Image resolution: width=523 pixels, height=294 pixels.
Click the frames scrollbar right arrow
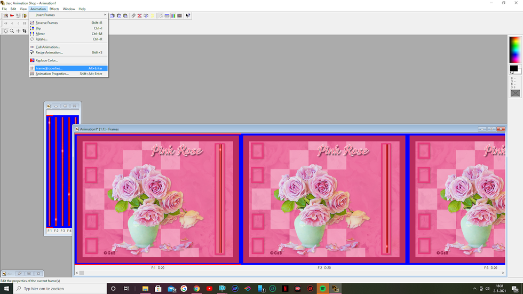click(x=503, y=273)
